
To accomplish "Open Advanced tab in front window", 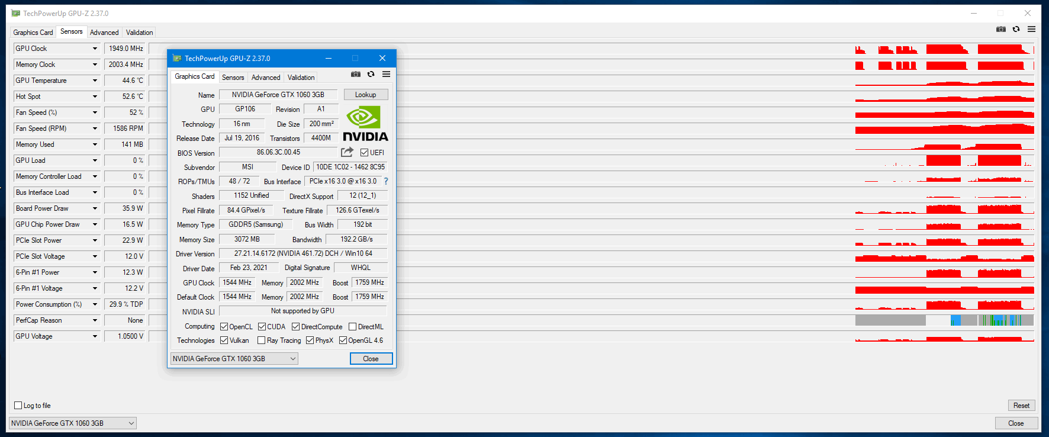I will (266, 78).
